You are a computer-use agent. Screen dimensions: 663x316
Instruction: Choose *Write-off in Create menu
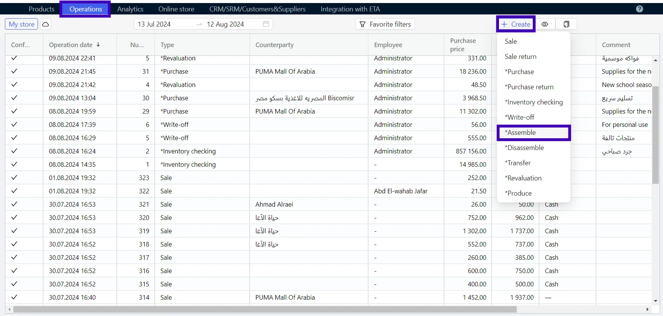pos(534,117)
